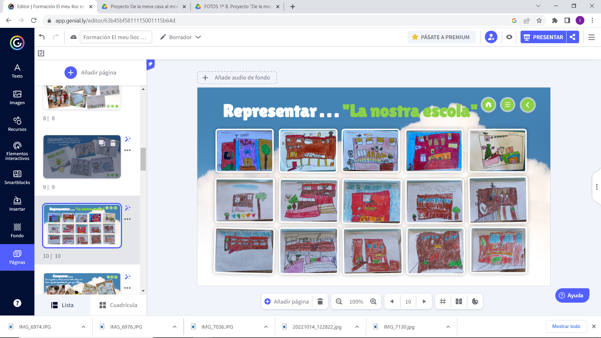Click Añade audio de fondo
The height and width of the screenshot is (338, 601).
[x=237, y=78]
